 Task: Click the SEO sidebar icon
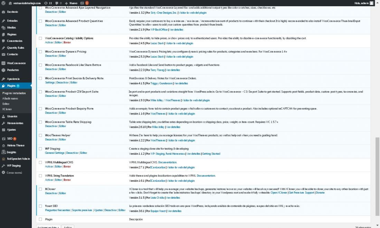[3, 139]
